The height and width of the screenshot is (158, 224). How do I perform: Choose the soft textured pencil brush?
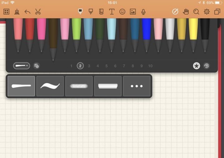(x=79, y=86)
